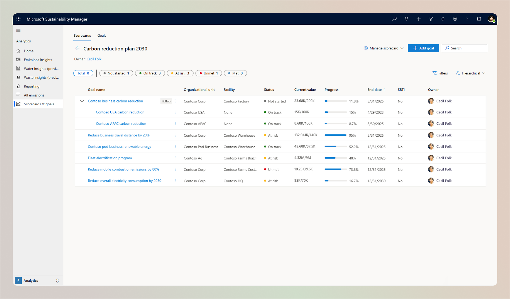The width and height of the screenshot is (510, 299).
Task: Sort by Goal name column header
Action: [x=96, y=90]
